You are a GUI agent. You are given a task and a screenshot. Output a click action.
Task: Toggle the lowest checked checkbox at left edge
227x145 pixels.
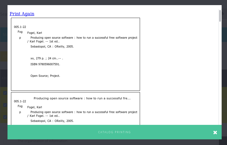pos(5,117)
